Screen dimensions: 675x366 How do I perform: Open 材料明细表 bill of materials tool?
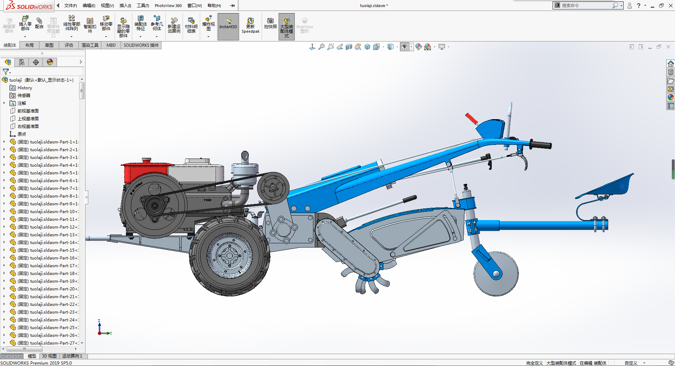191,25
